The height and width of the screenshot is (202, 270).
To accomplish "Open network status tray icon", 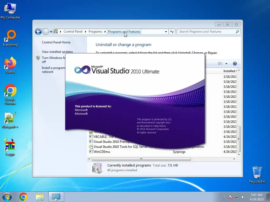I will [x=237, y=197].
